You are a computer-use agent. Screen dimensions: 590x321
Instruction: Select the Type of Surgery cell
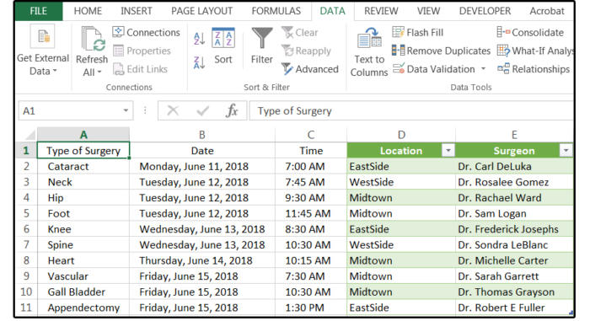[83, 151]
